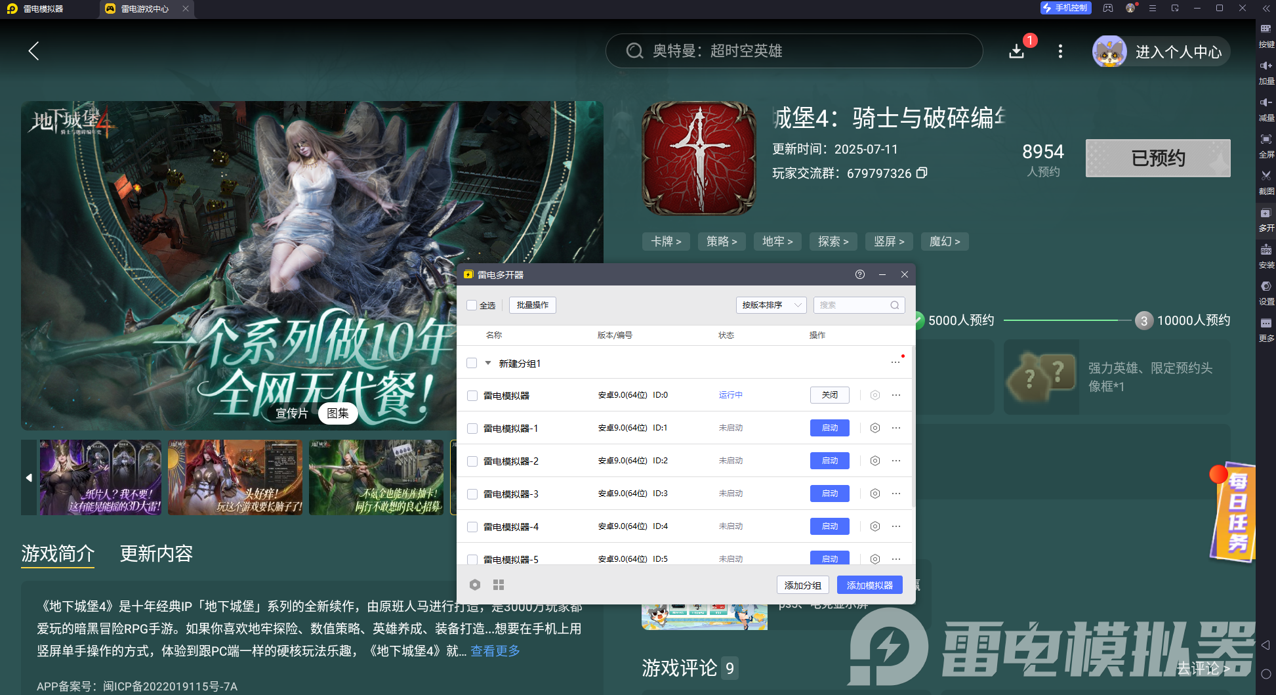
Task: Tick the 新建分组1 group checkbox
Action: pyautogui.click(x=472, y=363)
